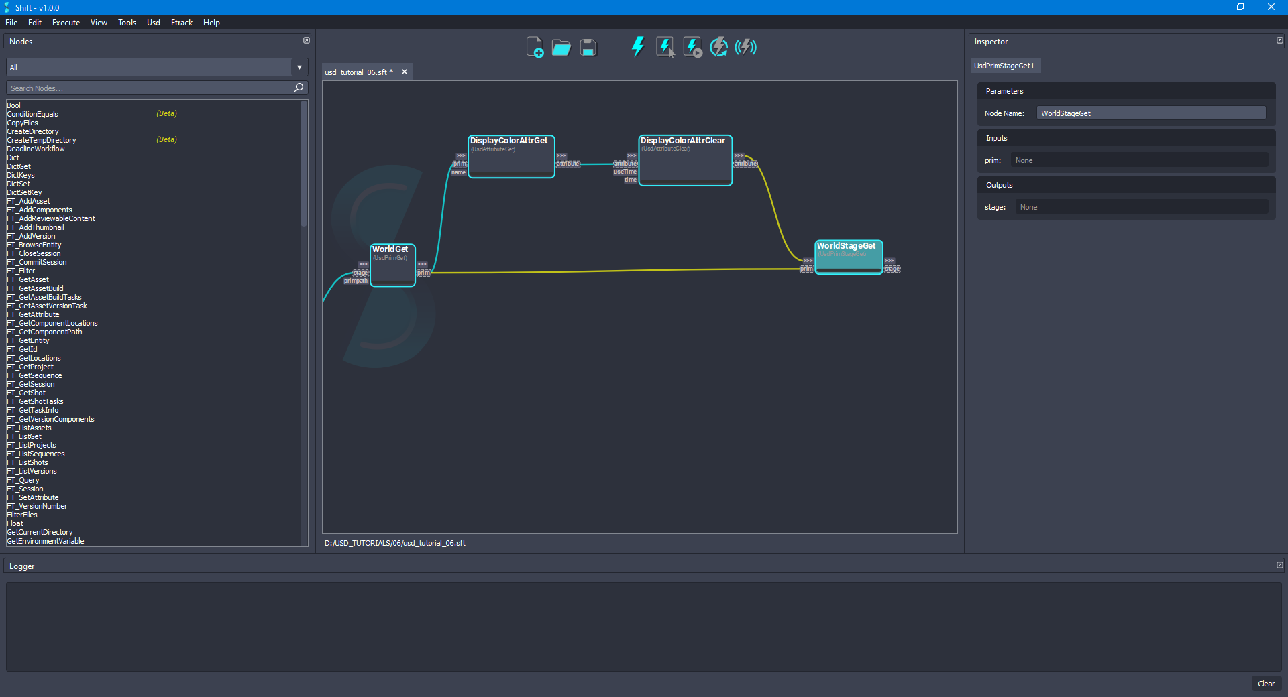The height and width of the screenshot is (697, 1288).
Task: Switch to the usd_tutorial_06.sft tab
Action: (359, 72)
